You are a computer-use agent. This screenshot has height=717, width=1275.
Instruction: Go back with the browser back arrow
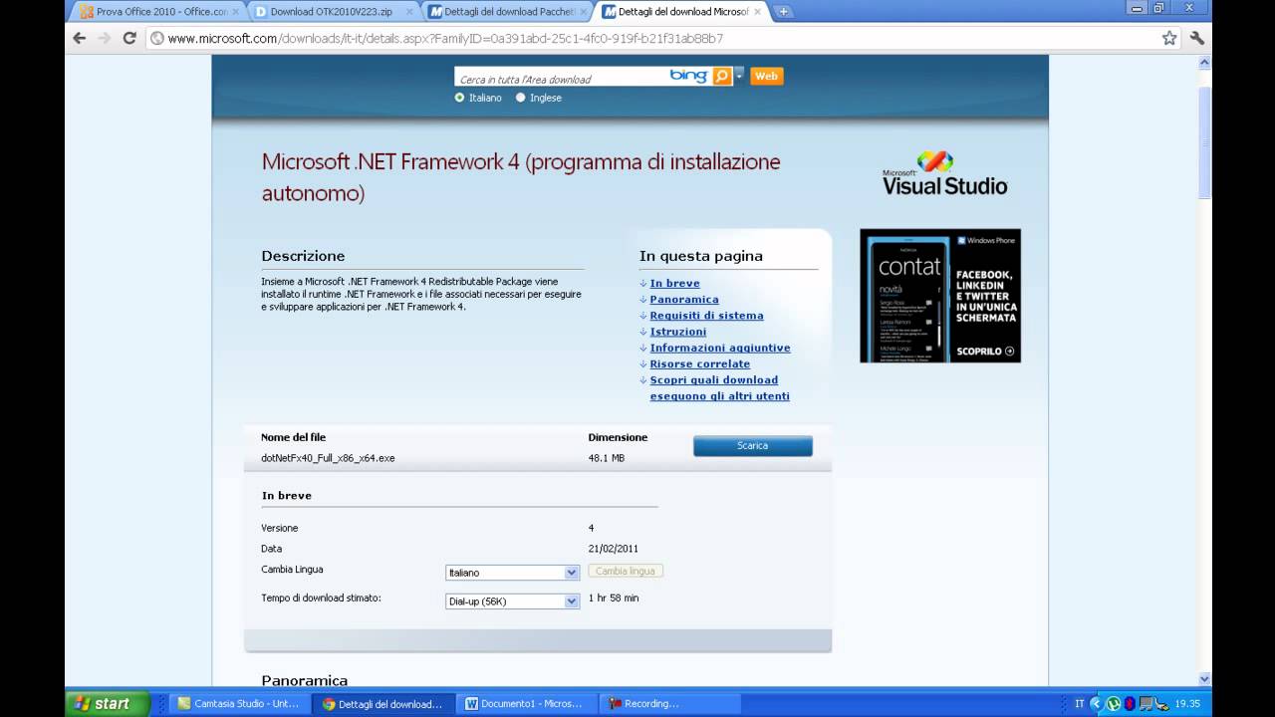(x=80, y=38)
